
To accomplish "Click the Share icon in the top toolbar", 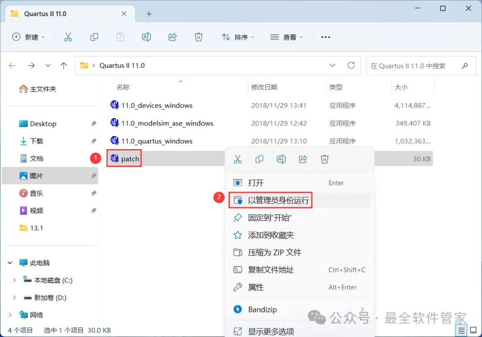I will 172,37.
